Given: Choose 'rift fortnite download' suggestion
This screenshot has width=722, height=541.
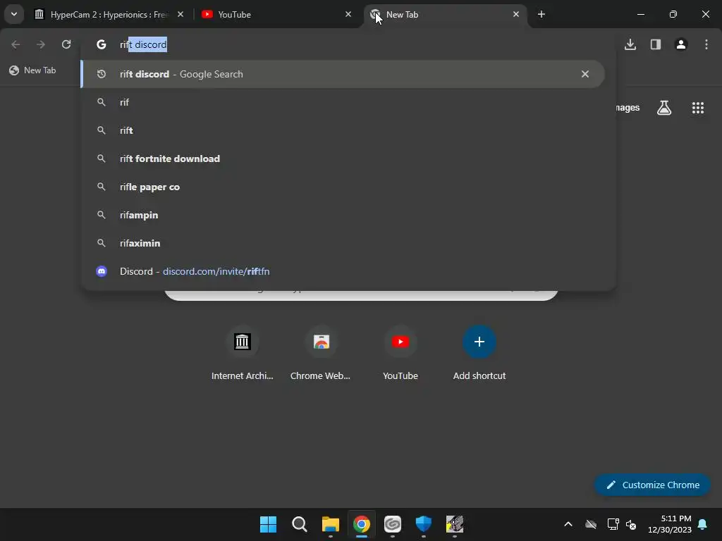Looking at the screenshot, I should (x=343, y=158).
